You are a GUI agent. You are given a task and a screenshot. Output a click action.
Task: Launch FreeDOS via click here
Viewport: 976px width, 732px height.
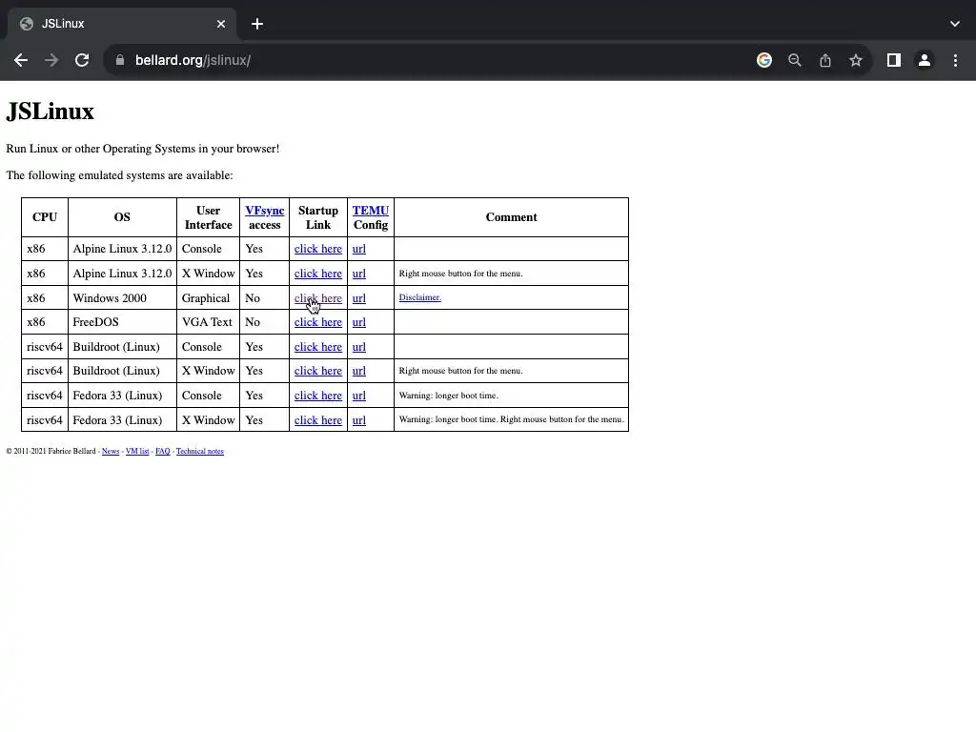click(318, 322)
